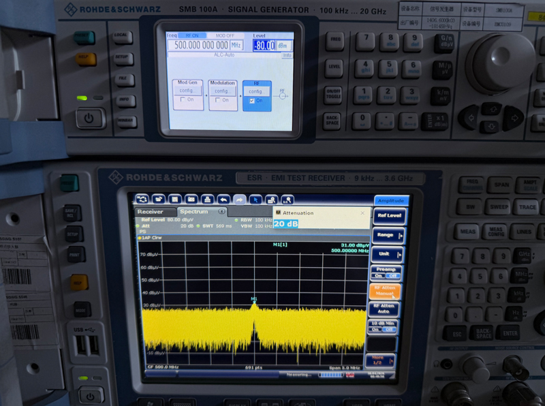Click the Measuring progress bar in status bar
The height and width of the screenshot is (406, 545).
click(331, 375)
